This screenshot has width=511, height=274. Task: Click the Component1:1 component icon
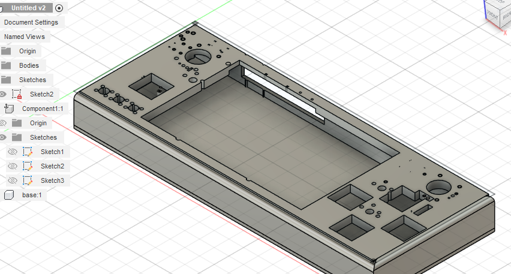(x=8, y=109)
